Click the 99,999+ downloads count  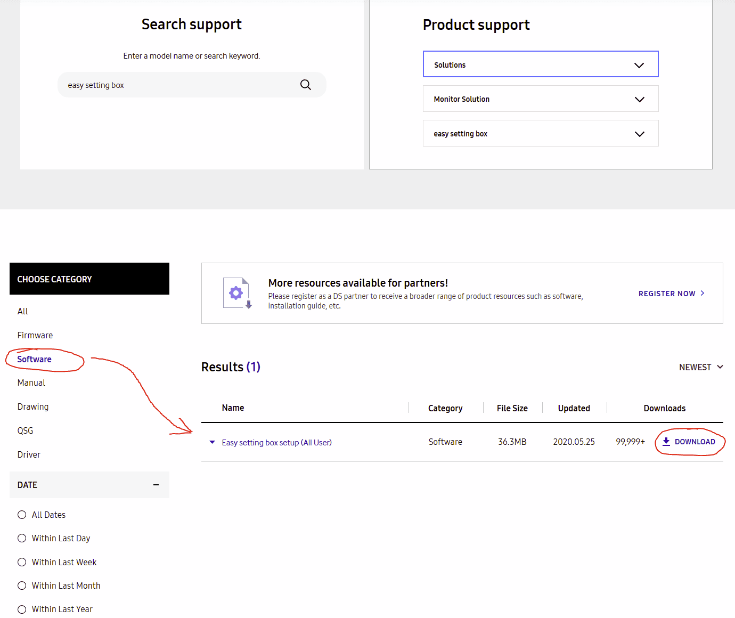631,442
